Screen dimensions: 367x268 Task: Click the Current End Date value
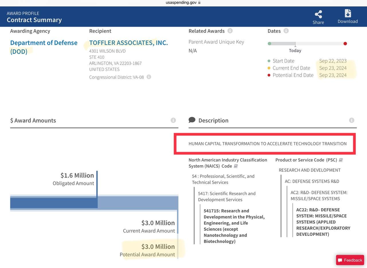pyautogui.click(x=333, y=68)
